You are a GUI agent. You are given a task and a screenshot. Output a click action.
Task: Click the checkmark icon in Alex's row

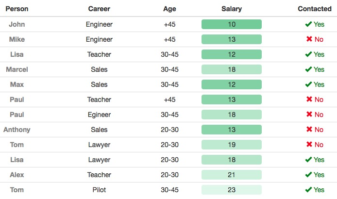point(308,175)
